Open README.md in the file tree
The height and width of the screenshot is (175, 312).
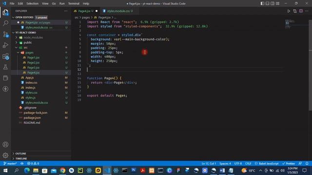[x=32, y=122]
